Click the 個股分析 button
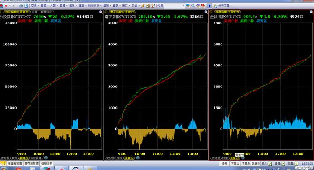314x170 pixels. tap(47, 164)
